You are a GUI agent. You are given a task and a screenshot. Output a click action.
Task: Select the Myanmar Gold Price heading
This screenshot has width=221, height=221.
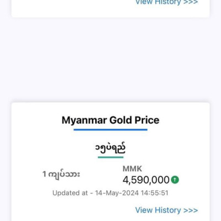[x=110, y=120]
